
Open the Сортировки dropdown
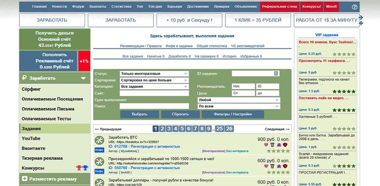(154, 80)
